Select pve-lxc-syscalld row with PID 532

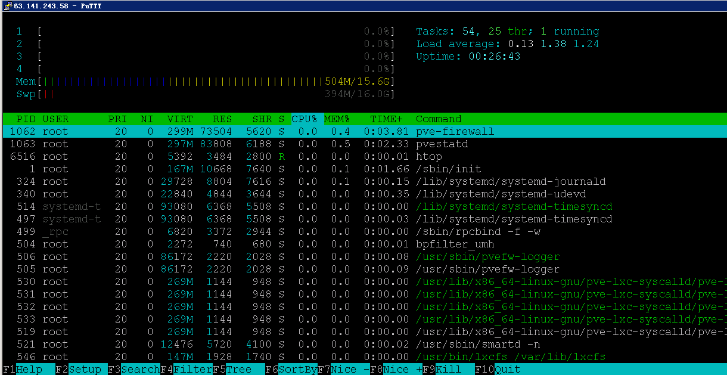pyautogui.click(x=363, y=306)
